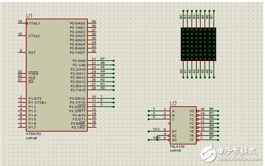Click the A7 wire terminal at P2.0/A8
Screen dimensions: 265x166
pyautogui.click(x=114, y=61)
